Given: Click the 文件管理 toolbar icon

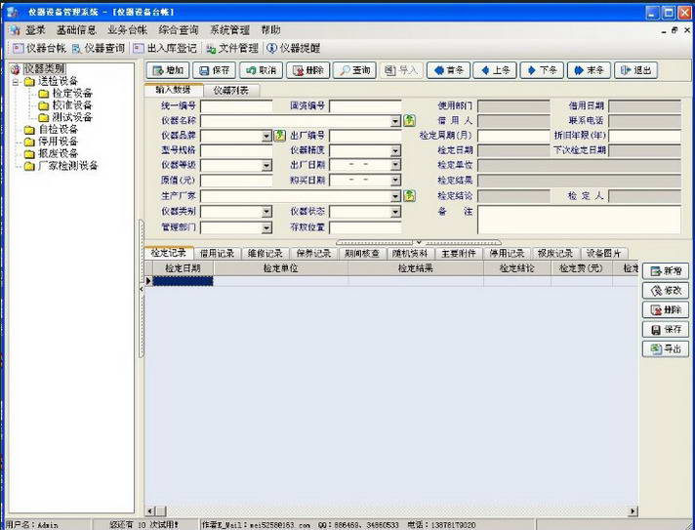Looking at the screenshot, I should (232, 47).
